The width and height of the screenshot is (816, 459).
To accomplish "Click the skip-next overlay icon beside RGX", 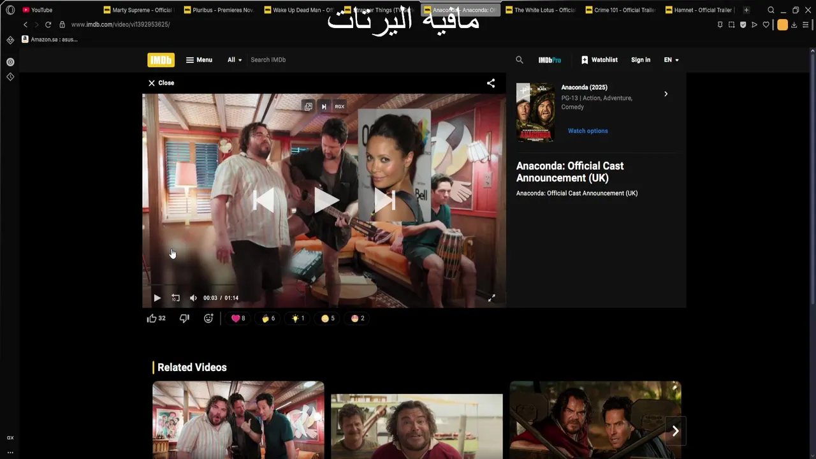I will click(324, 106).
